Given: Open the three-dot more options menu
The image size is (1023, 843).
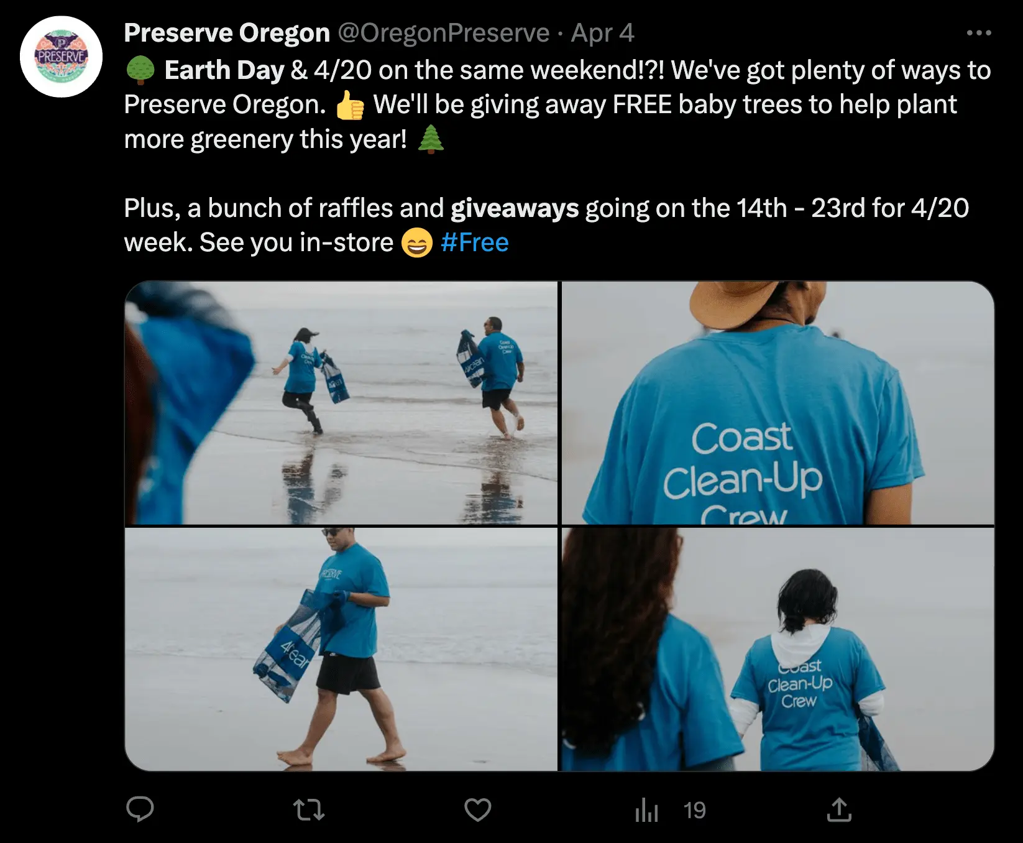Looking at the screenshot, I should (979, 33).
